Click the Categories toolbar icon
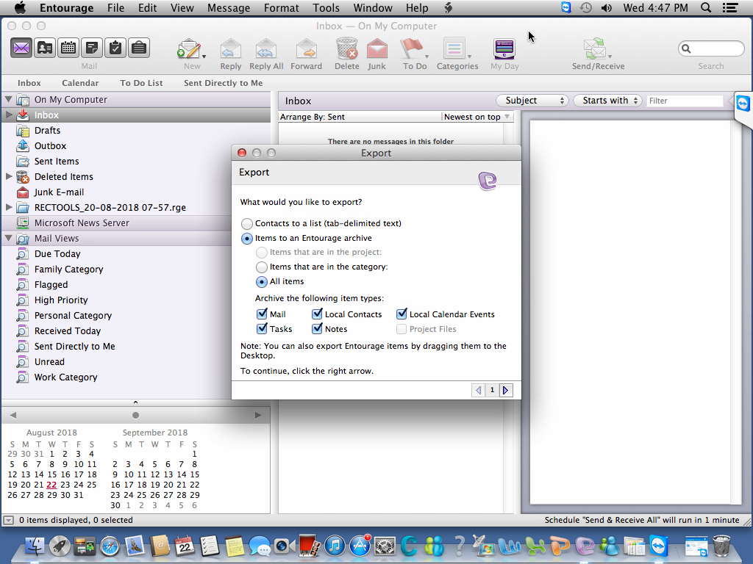Viewport: 753px width, 564px height. point(454,49)
